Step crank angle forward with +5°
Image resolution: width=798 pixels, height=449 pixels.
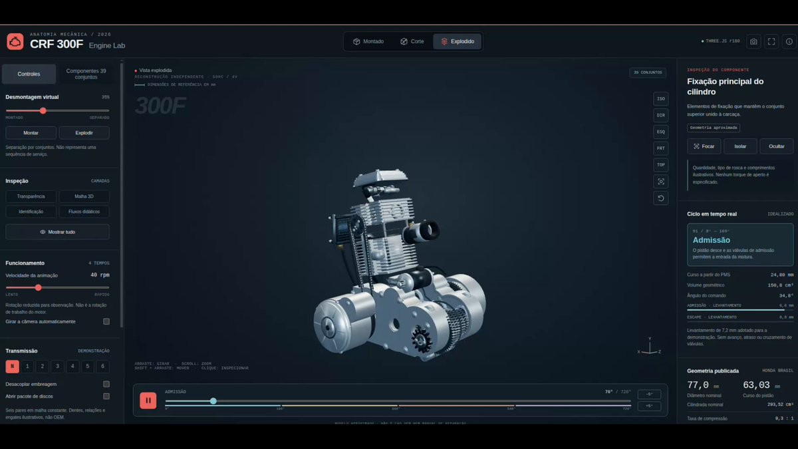point(649,406)
